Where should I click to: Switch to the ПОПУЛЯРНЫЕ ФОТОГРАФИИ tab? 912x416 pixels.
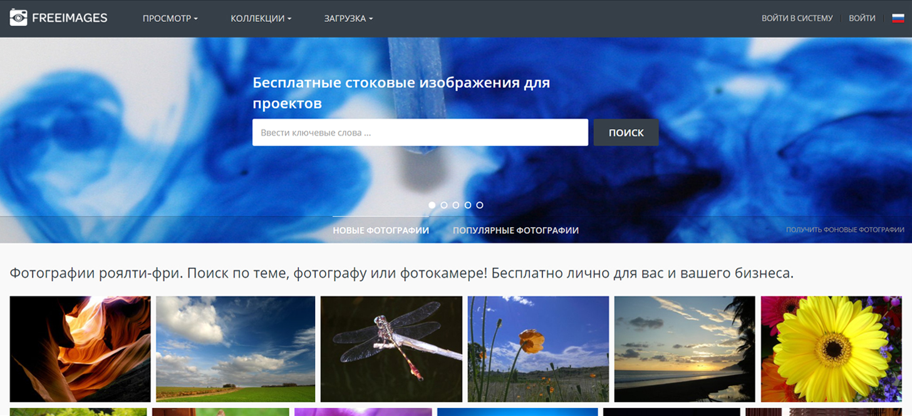tap(516, 230)
